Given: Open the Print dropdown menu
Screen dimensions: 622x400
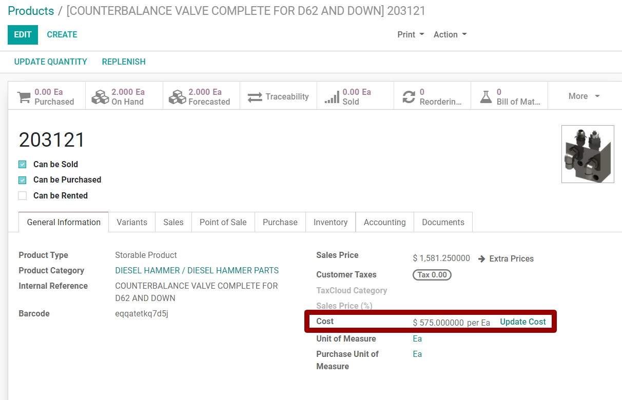Looking at the screenshot, I should click(410, 34).
